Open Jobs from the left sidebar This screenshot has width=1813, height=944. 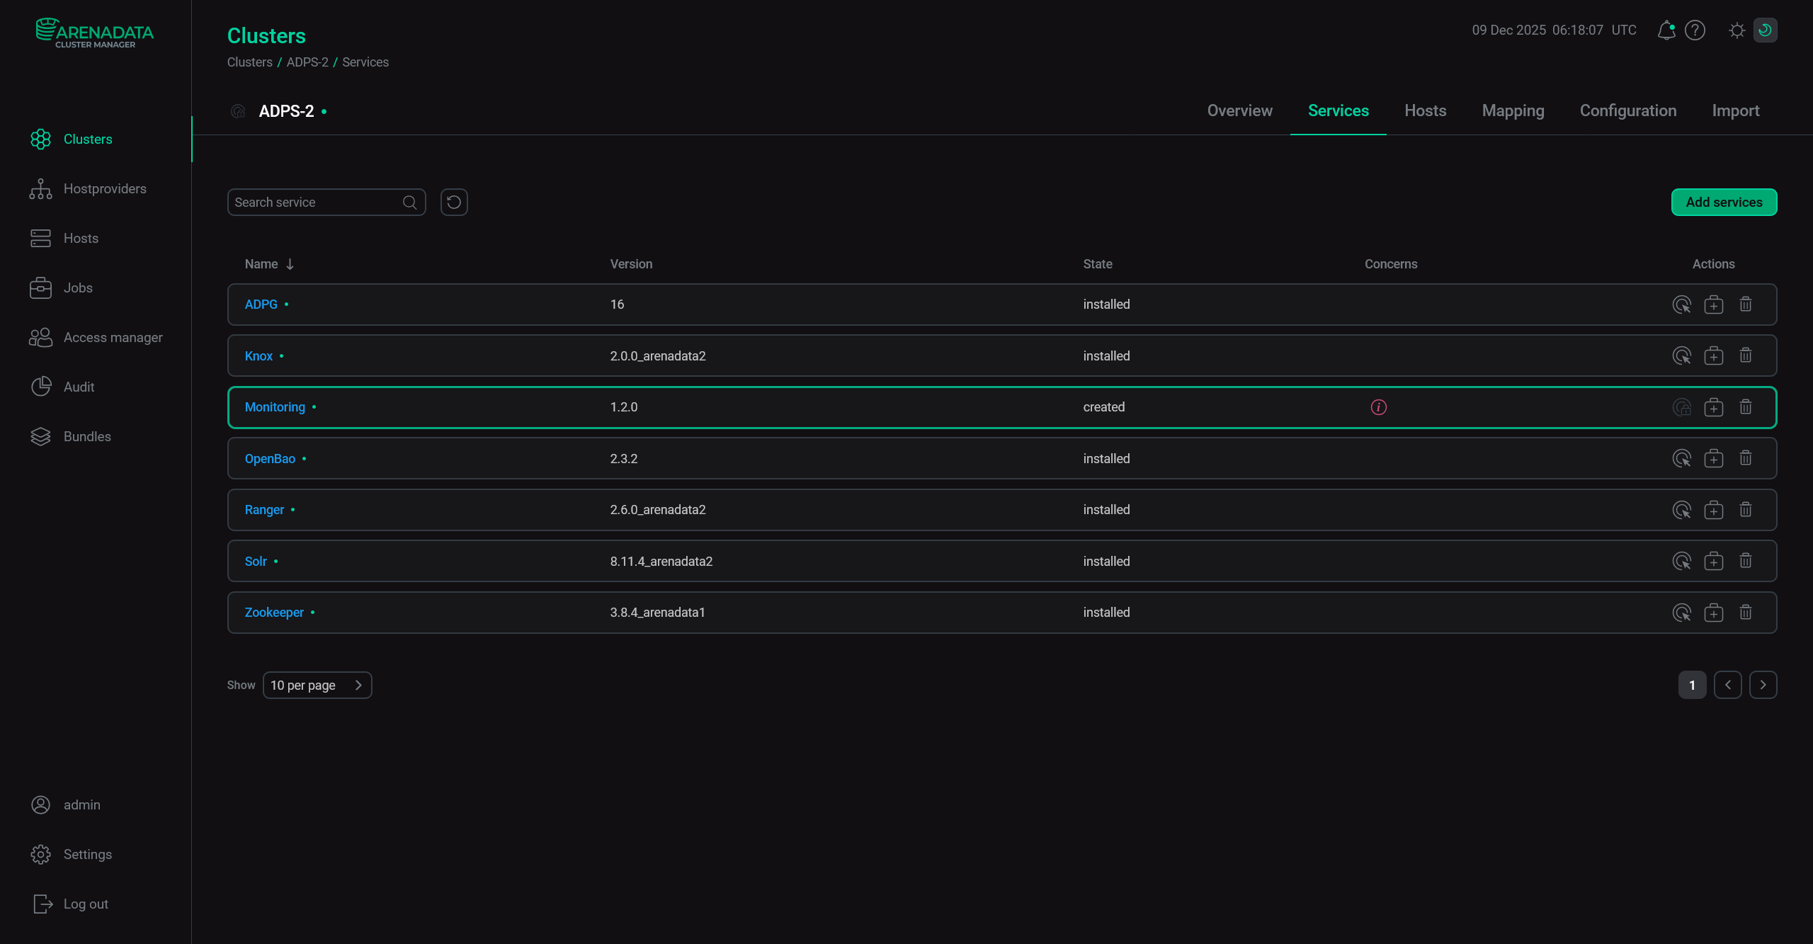[78, 288]
